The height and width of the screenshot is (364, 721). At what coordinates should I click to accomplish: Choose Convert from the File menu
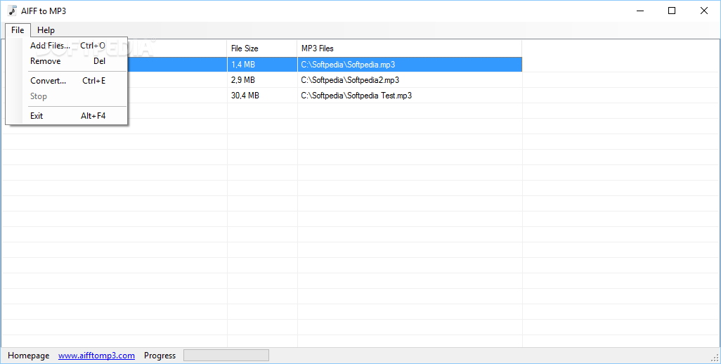pos(67,81)
